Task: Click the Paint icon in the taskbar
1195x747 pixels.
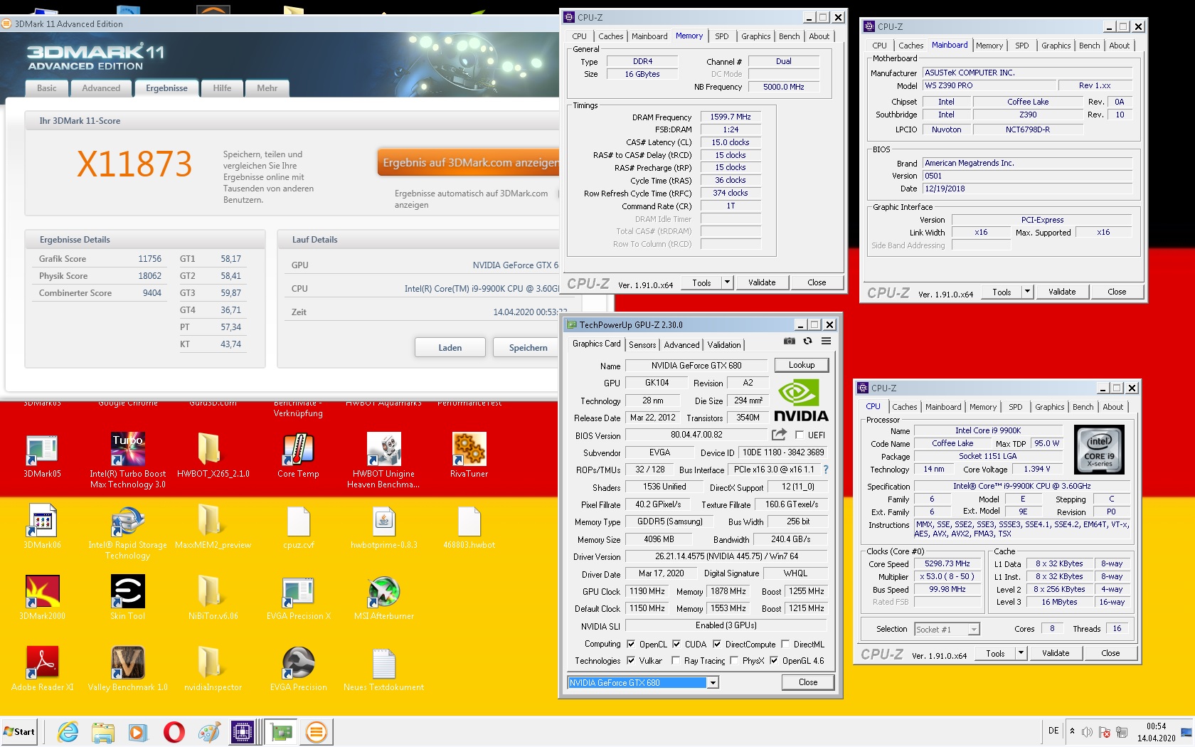Action: pos(209,731)
